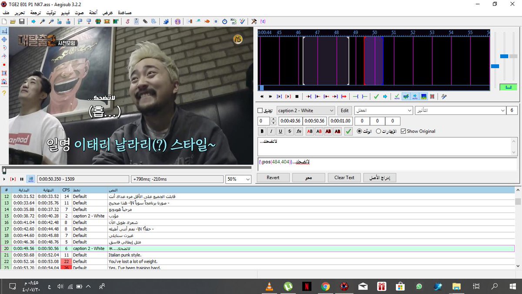The width and height of the screenshot is (522, 294).
Task: Apply Italic formatting to the subtitle
Action: pyautogui.click(x=271, y=131)
